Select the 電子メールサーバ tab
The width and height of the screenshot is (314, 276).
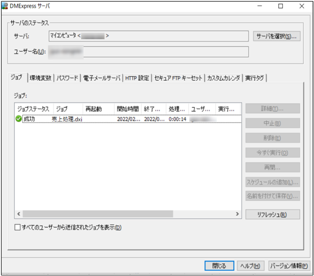(x=102, y=78)
